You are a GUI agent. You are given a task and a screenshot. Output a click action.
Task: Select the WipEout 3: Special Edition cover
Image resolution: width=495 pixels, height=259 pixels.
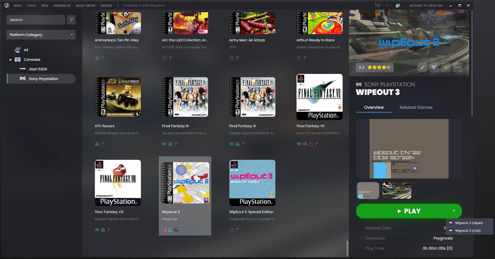(252, 183)
